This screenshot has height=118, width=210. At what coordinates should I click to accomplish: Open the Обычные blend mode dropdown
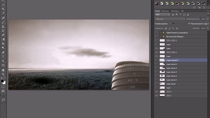[x=170, y=19]
